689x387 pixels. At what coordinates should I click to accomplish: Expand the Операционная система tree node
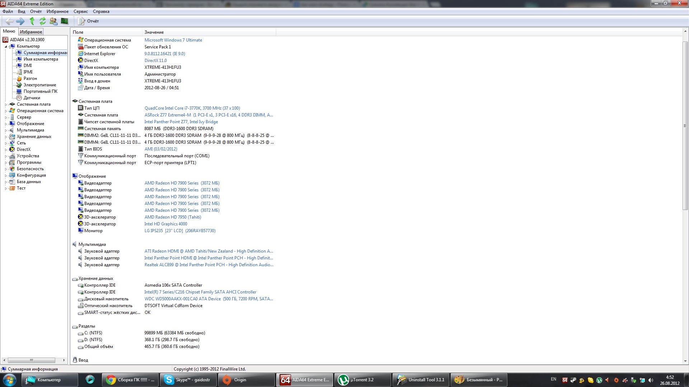point(6,111)
